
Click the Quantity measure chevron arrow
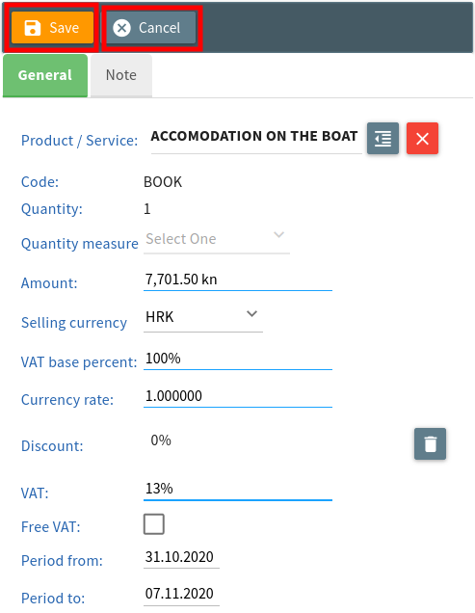click(x=278, y=234)
